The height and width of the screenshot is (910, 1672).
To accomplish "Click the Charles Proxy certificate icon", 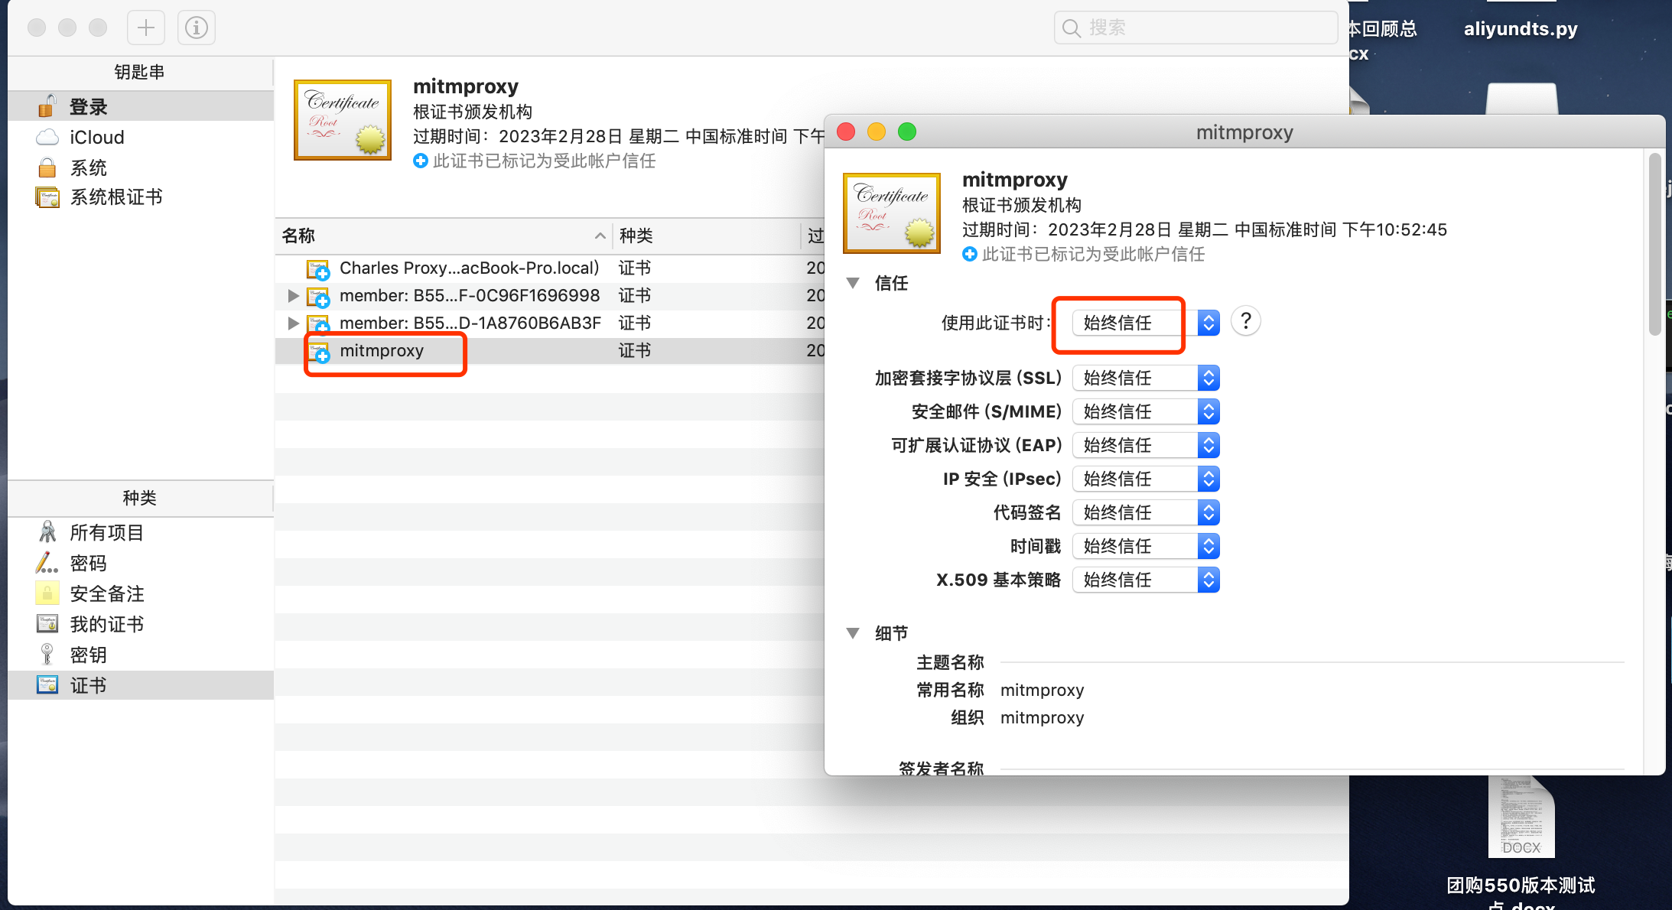I will (318, 269).
